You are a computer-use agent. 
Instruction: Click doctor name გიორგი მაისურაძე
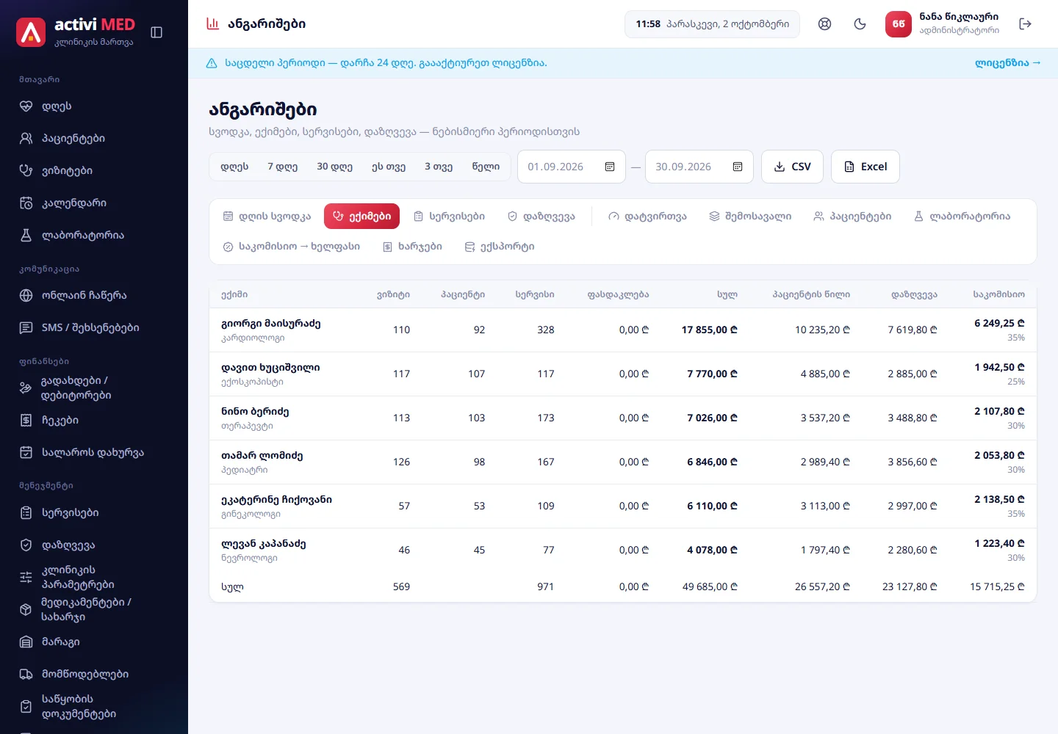coord(271,324)
